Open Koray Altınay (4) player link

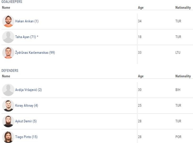pyautogui.click(x=27, y=106)
